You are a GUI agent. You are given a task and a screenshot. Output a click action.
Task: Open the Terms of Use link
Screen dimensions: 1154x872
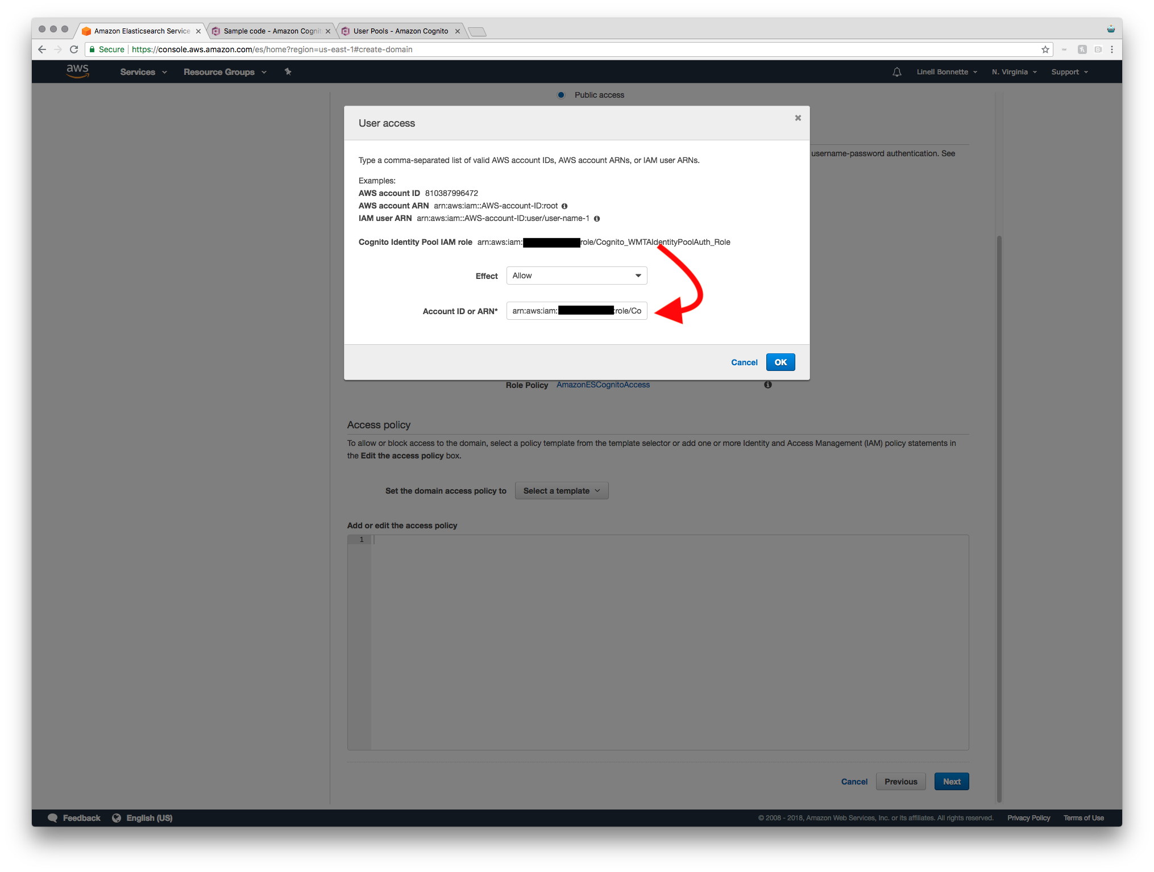[x=1084, y=817]
